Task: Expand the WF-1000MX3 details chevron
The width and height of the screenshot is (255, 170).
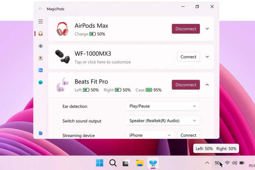Action: point(207,57)
